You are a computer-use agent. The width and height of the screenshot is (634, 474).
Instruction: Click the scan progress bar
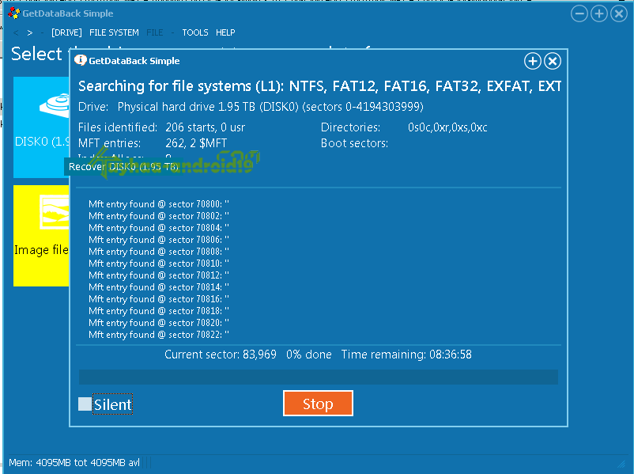point(319,377)
